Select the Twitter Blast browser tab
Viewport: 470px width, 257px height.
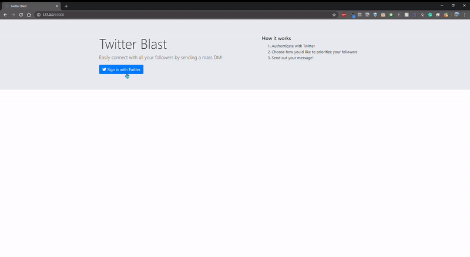coord(31,6)
